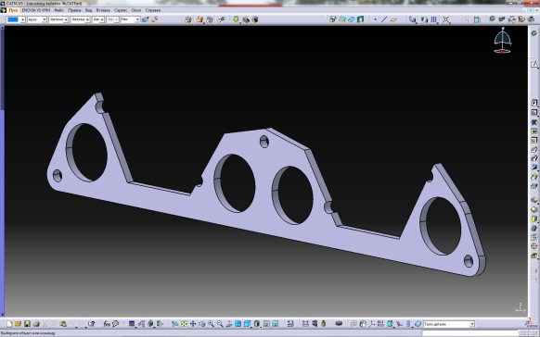Select the Plane tool in top toolbar
This screenshot has height=337, width=540.
coord(393,19)
